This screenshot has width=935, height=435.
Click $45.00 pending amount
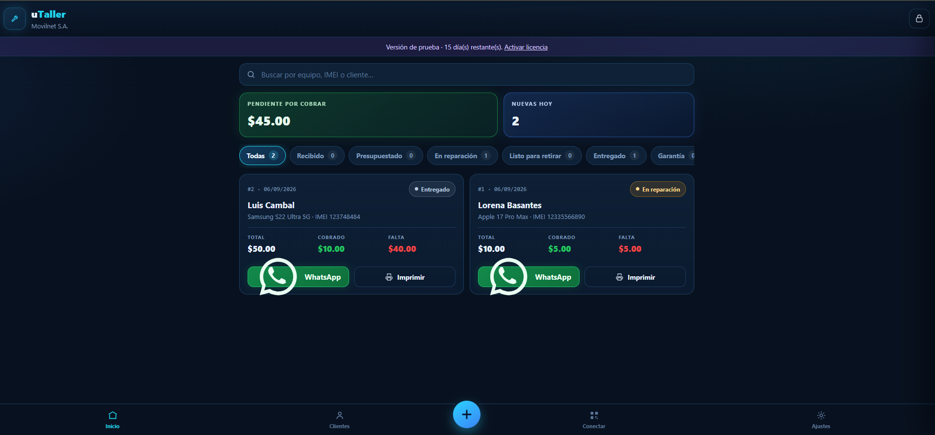(269, 121)
